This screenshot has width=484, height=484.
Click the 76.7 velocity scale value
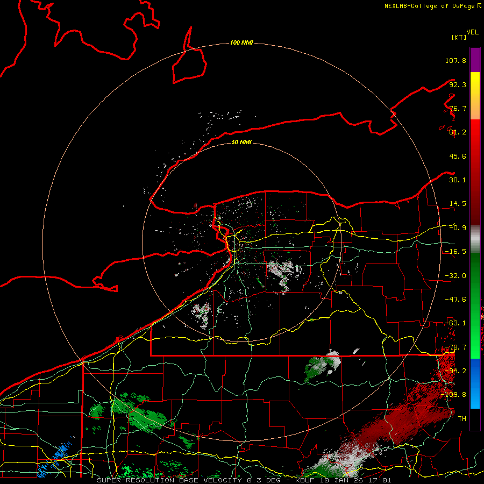pyautogui.click(x=458, y=108)
